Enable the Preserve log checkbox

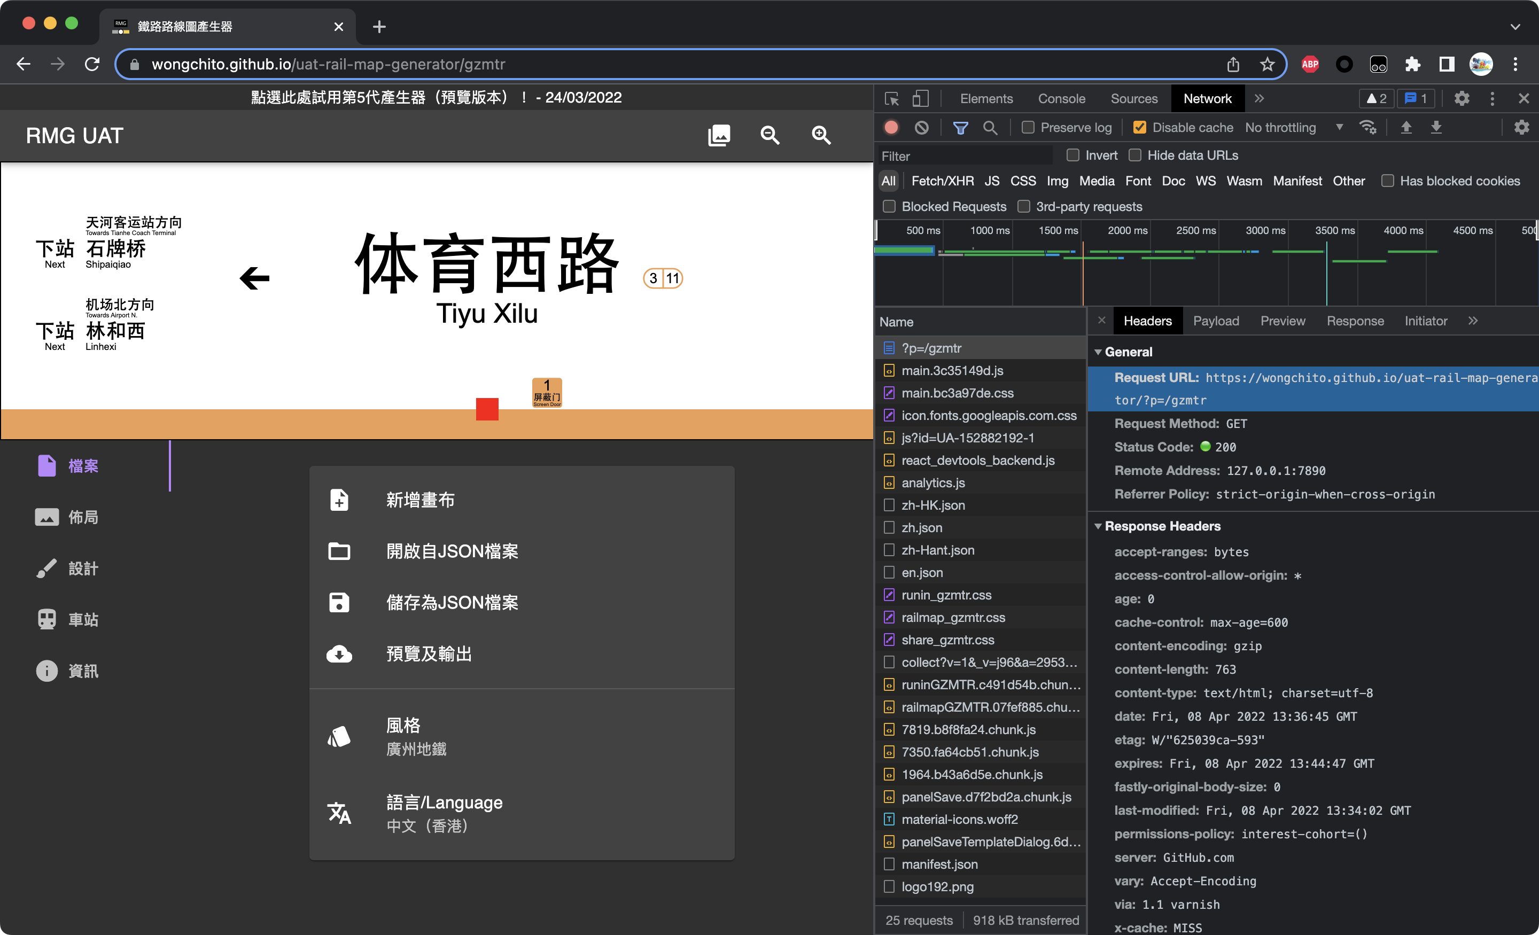[x=1027, y=127]
